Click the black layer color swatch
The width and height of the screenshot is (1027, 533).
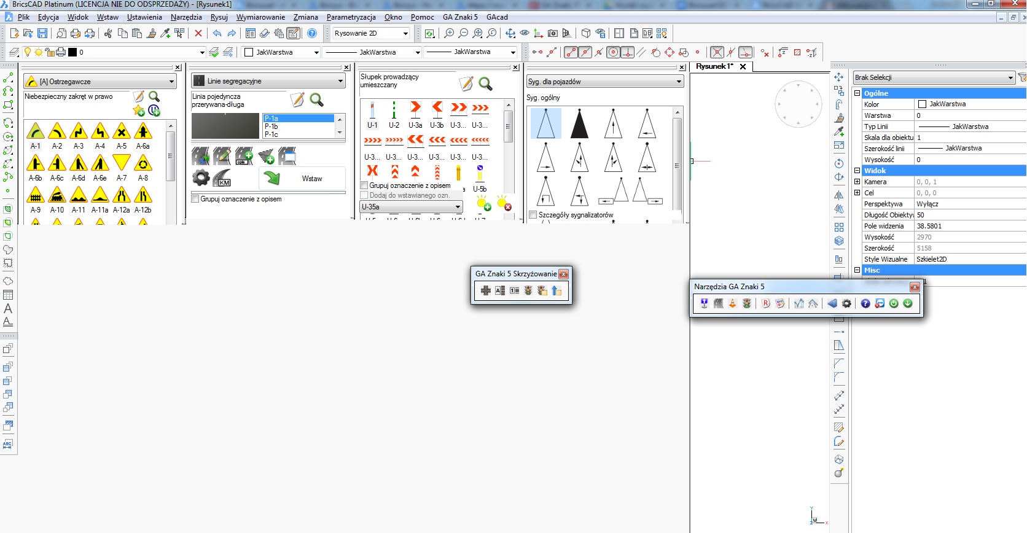(72, 52)
